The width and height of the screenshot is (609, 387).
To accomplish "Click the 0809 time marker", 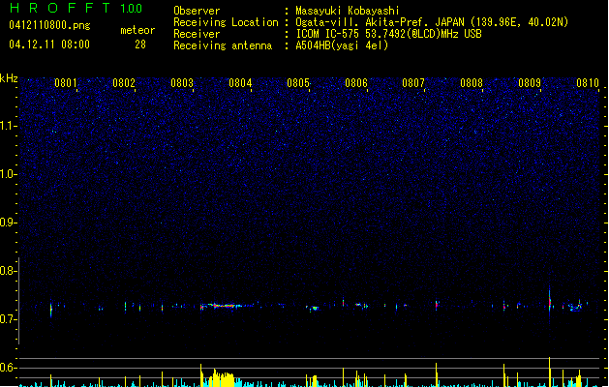I will pyautogui.click(x=530, y=83).
